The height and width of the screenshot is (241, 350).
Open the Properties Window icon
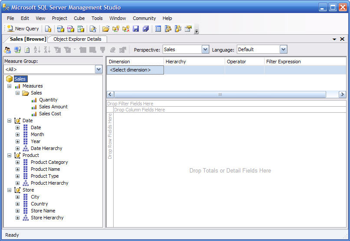coord(188,29)
